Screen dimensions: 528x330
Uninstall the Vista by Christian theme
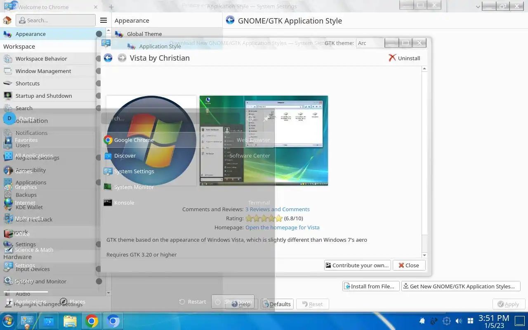[x=404, y=58]
